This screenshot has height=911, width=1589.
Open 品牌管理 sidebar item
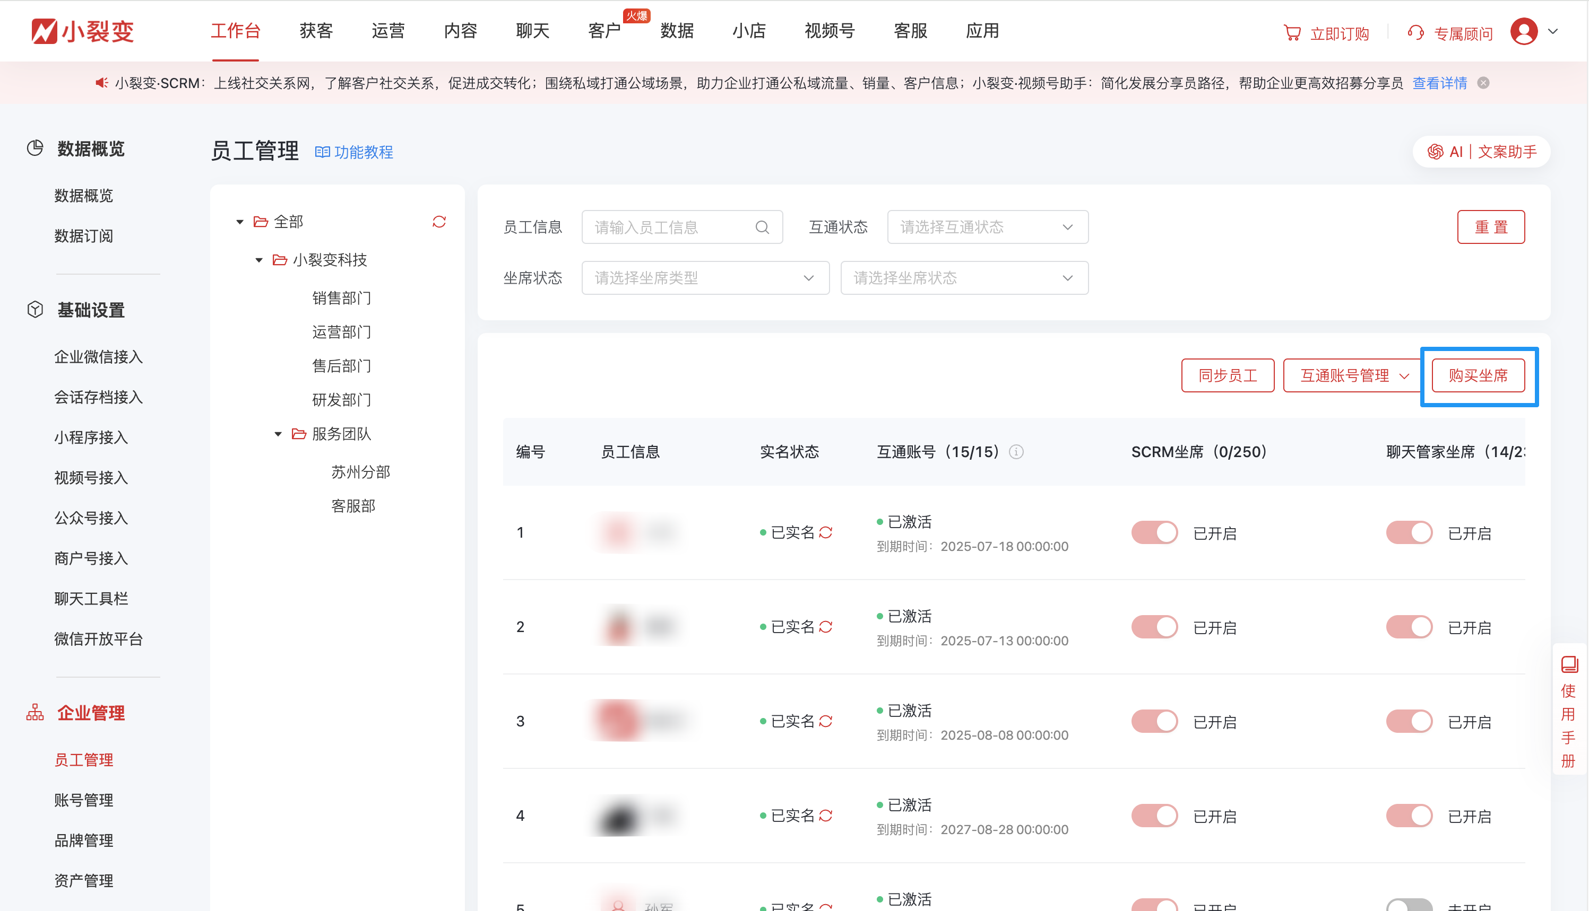coord(84,840)
